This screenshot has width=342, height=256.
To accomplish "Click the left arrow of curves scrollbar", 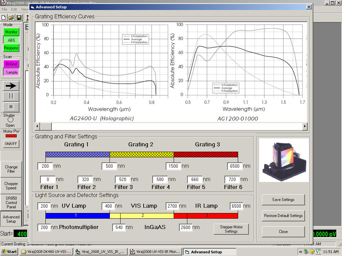I will click(x=37, y=126).
